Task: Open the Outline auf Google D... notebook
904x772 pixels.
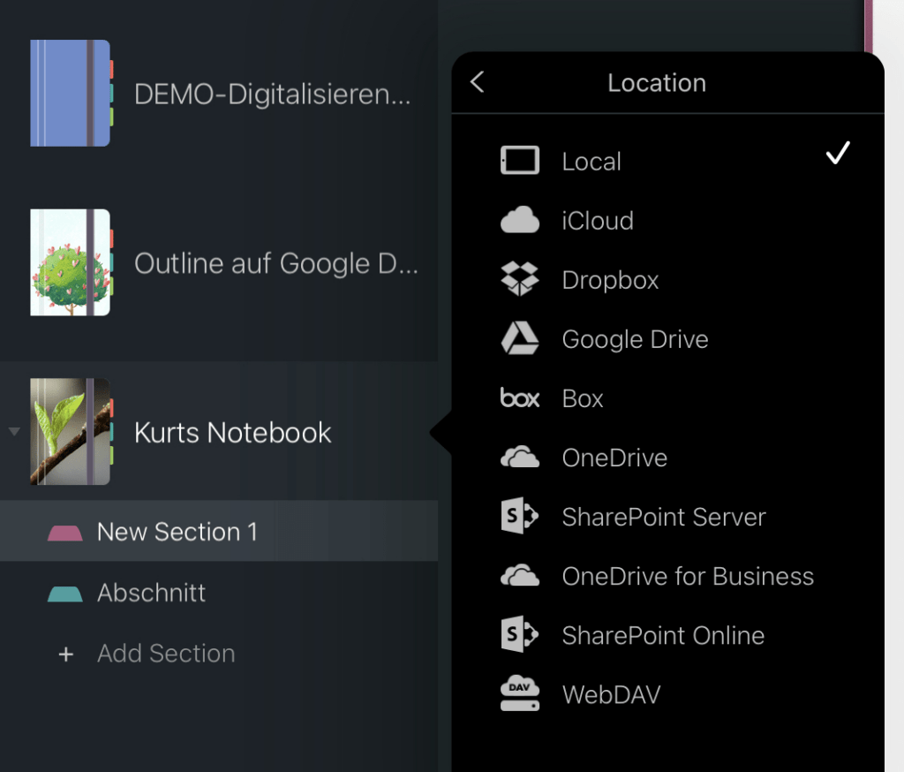Action: point(219,262)
